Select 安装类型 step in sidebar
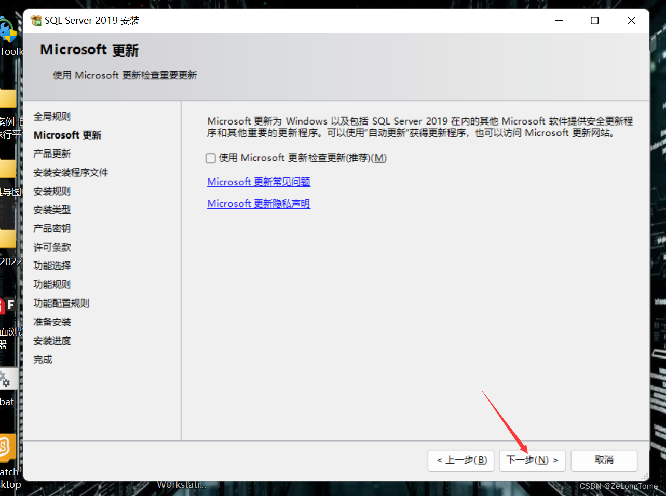 pos(52,210)
